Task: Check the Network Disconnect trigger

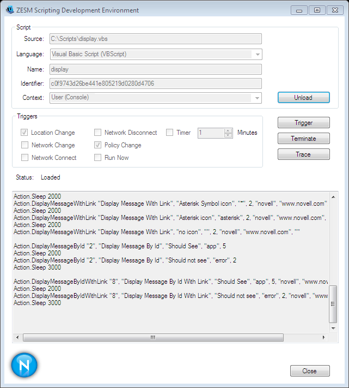Action: (x=98, y=133)
